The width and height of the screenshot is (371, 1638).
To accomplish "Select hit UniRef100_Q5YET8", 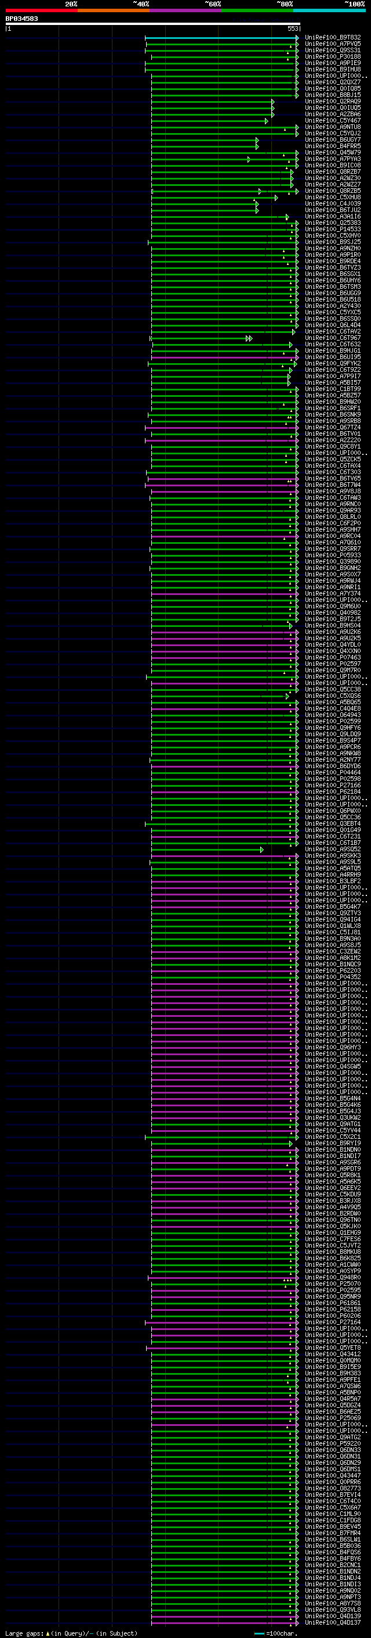I will click(332, 1348).
